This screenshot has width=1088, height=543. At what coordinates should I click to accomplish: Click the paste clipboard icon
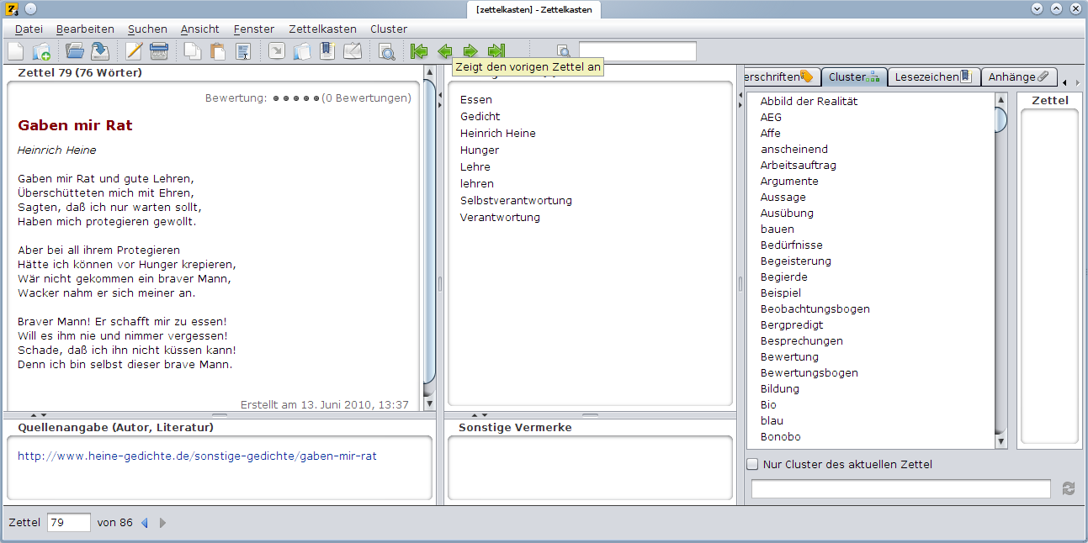(218, 51)
